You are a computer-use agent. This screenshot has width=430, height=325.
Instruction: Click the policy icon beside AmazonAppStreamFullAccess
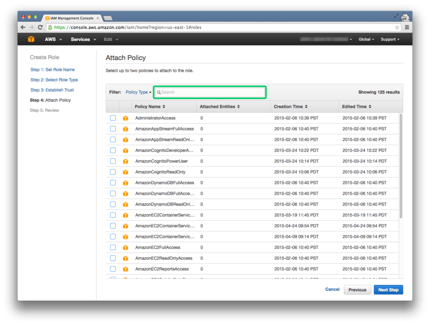coord(126,129)
